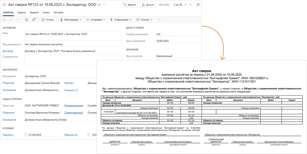Switch to Свойства tab

click(8, 12)
